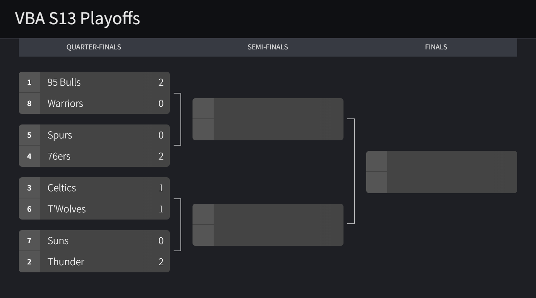Select seed 8 badge beside Warriors
The image size is (536, 298).
click(x=29, y=103)
